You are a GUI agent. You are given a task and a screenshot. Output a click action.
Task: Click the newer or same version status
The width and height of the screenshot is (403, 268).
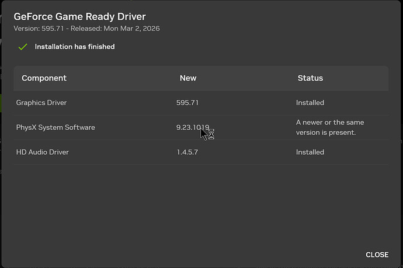tap(330, 127)
